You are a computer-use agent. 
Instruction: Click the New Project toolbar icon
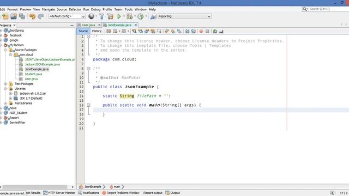pyautogui.click(x=5, y=16)
